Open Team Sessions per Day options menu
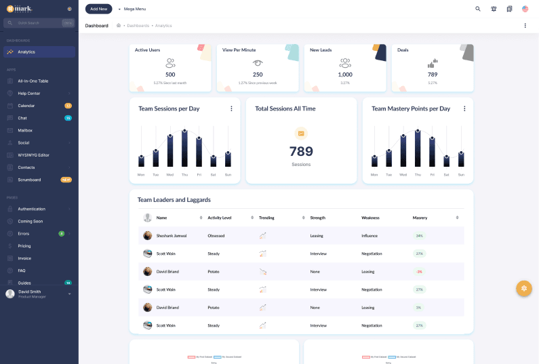Screen dimensions: 539x364 pos(231,108)
